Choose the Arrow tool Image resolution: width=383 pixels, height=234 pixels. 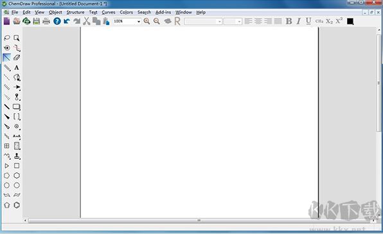[17, 87]
